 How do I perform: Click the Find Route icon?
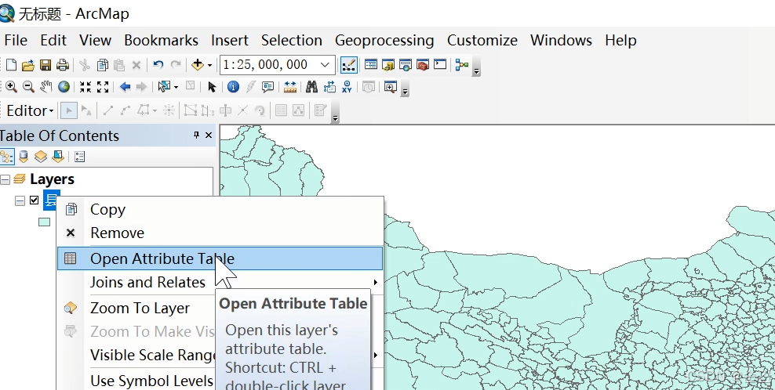coord(329,87)
